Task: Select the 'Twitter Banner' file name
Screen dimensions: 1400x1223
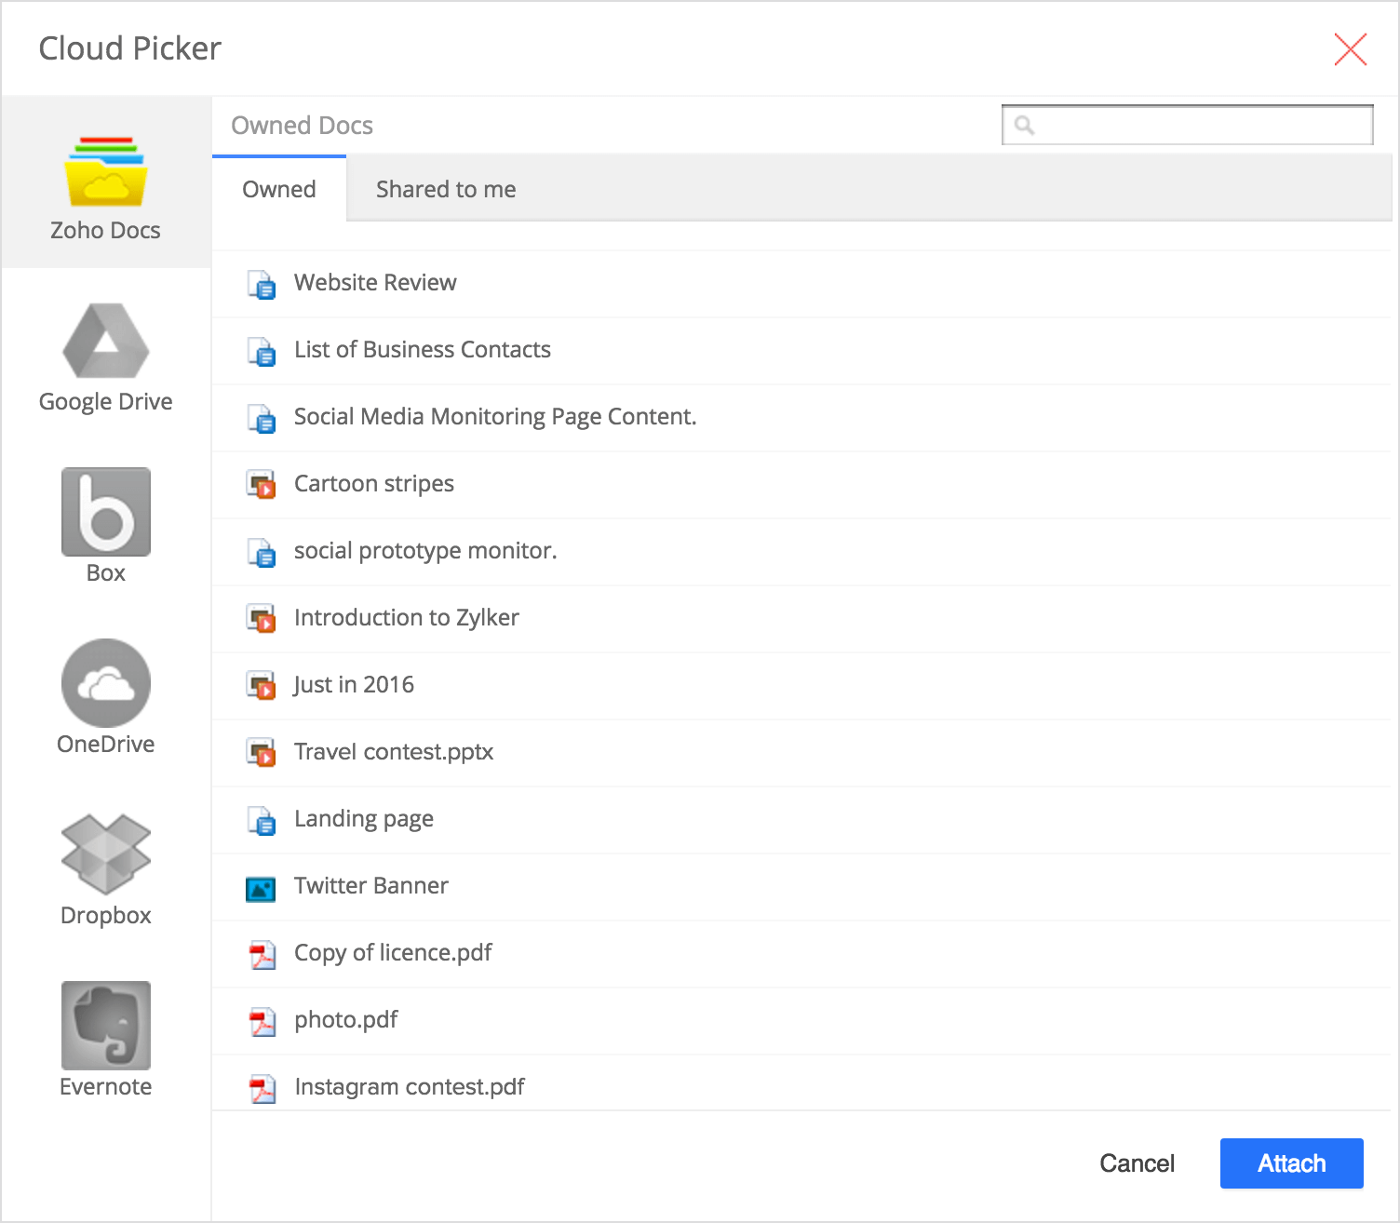Action: click(x=371, y=885)
